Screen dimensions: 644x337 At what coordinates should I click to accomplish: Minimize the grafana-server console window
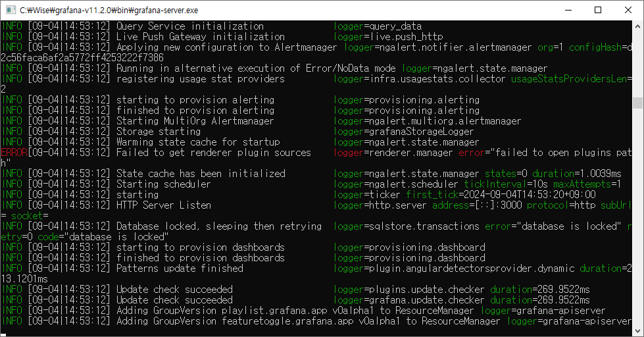click(x=568, y=10)
